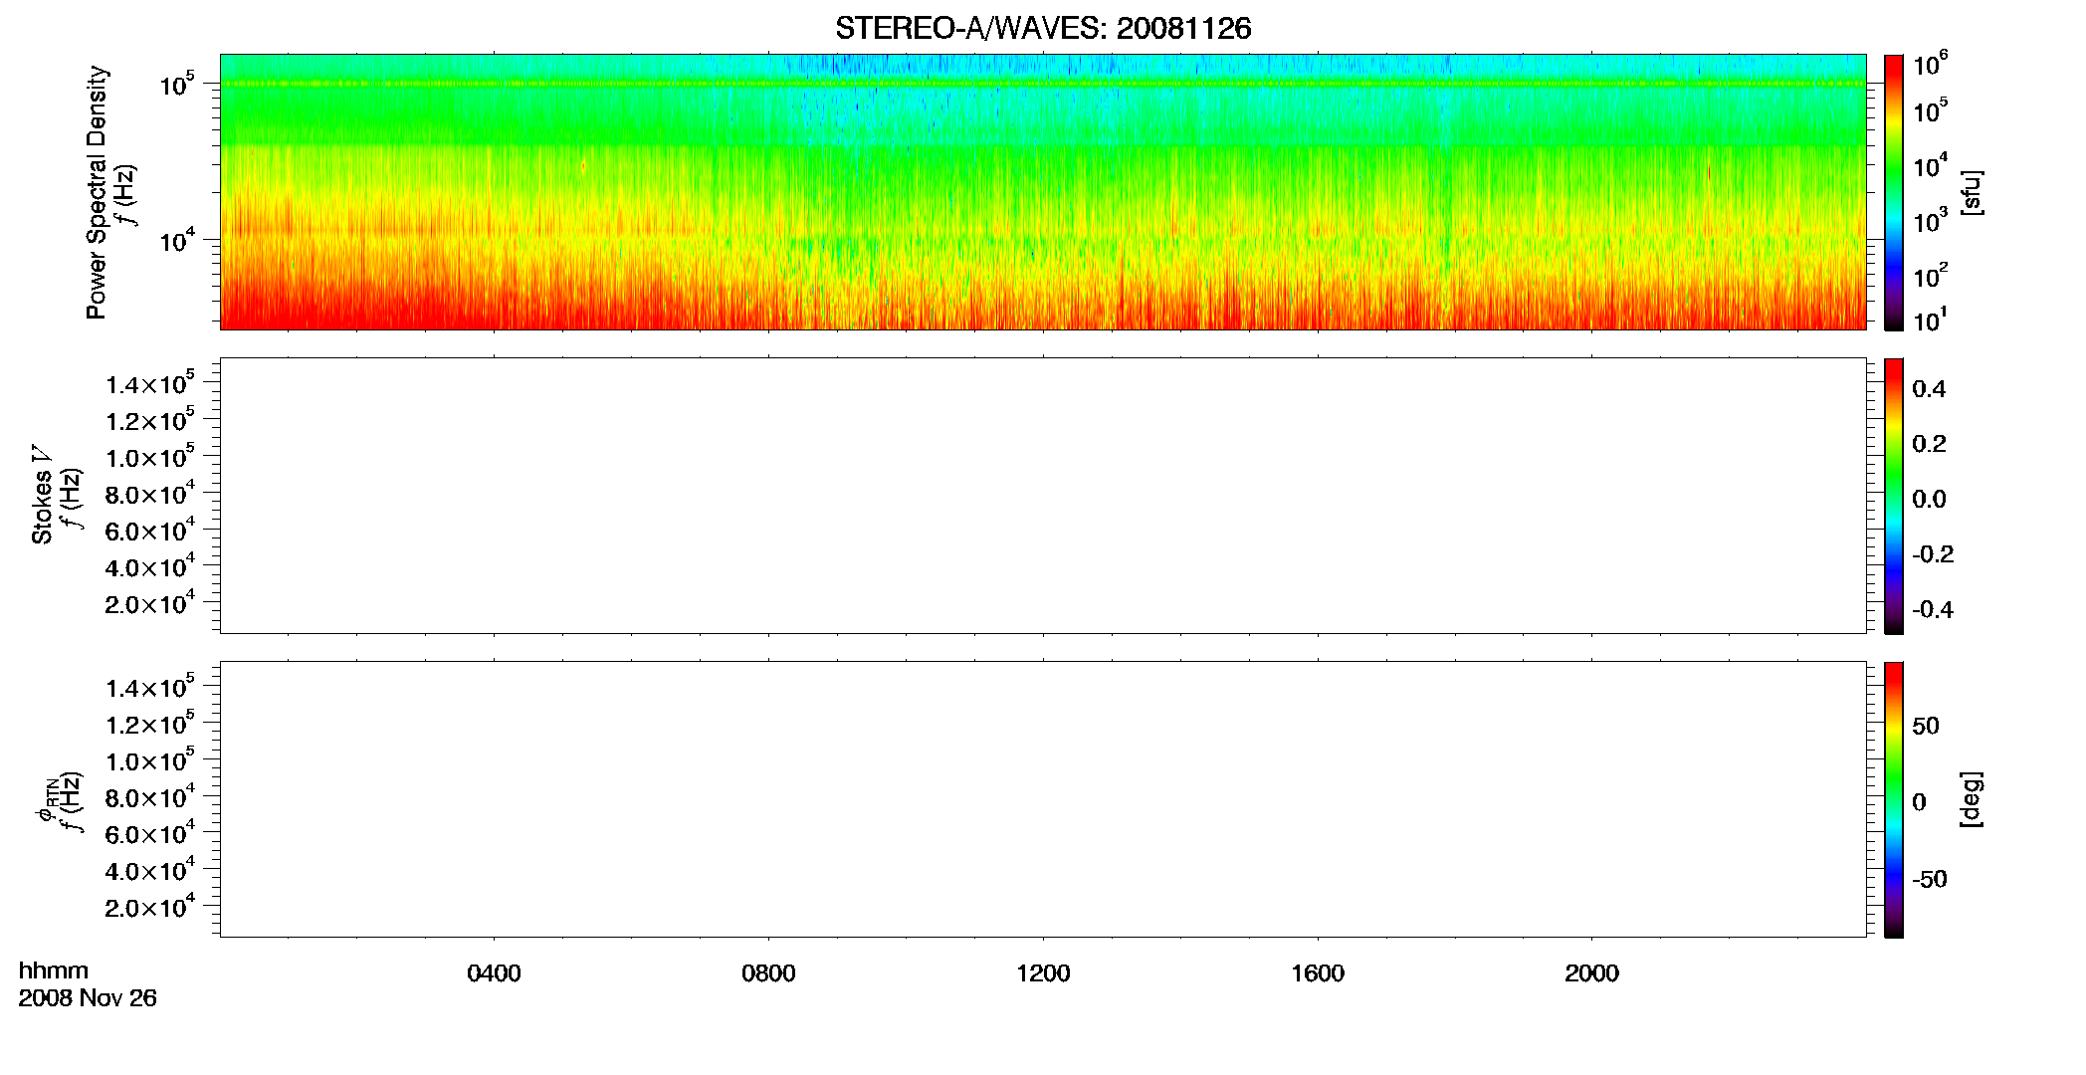Click the Power Spectral Density axis title

point(97,192)
